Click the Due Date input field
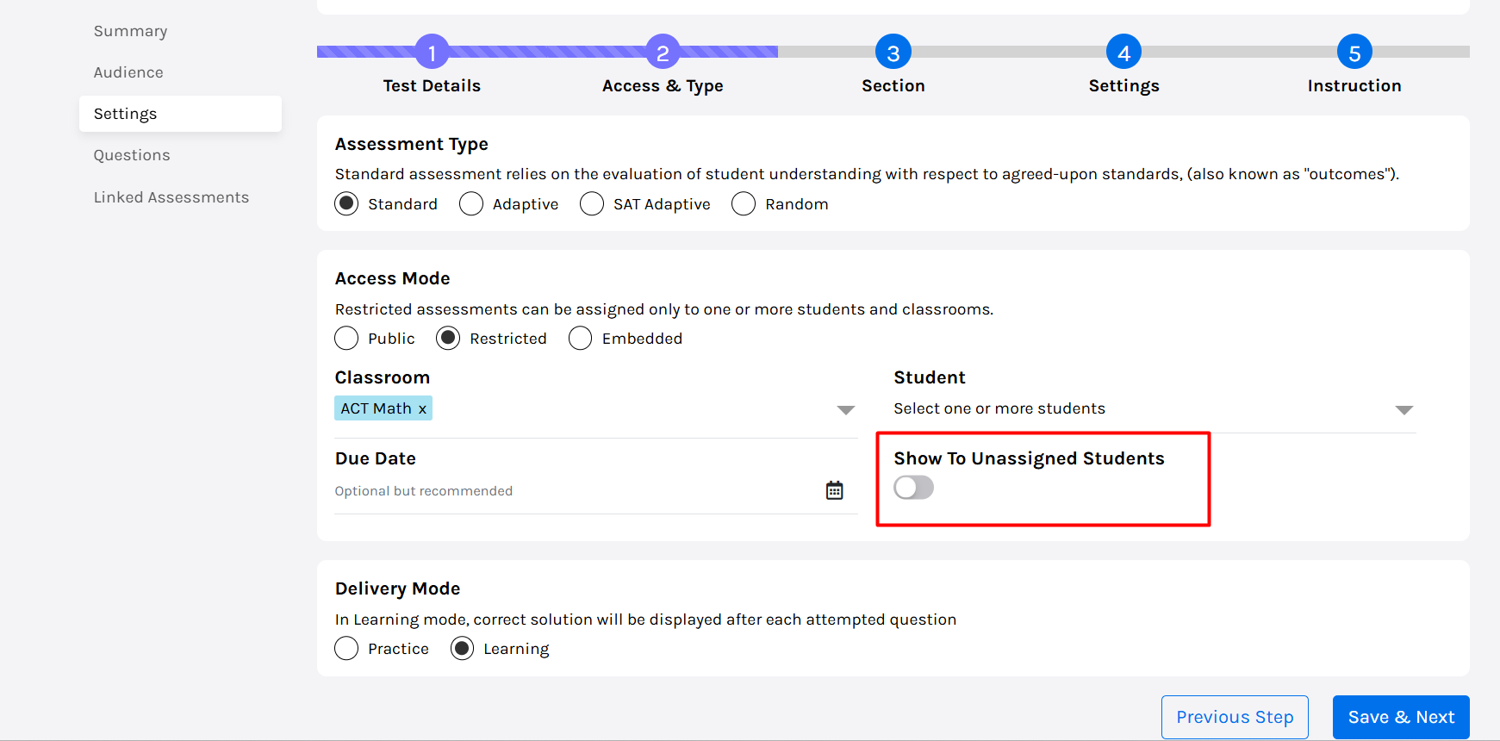1500x741 pixels. point(569,491)
